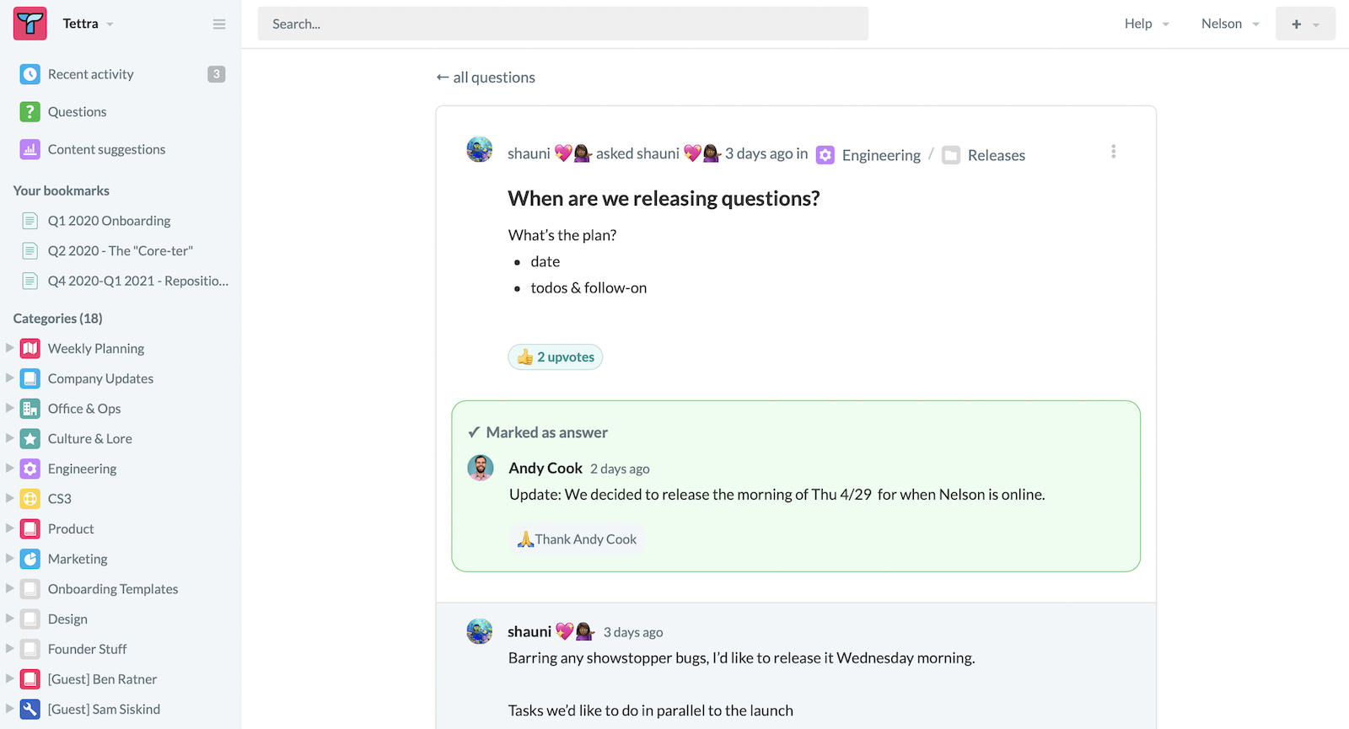Click the Engineering category breadcrumb link
The image size is (1349, 729).
[x=881, y=155]
